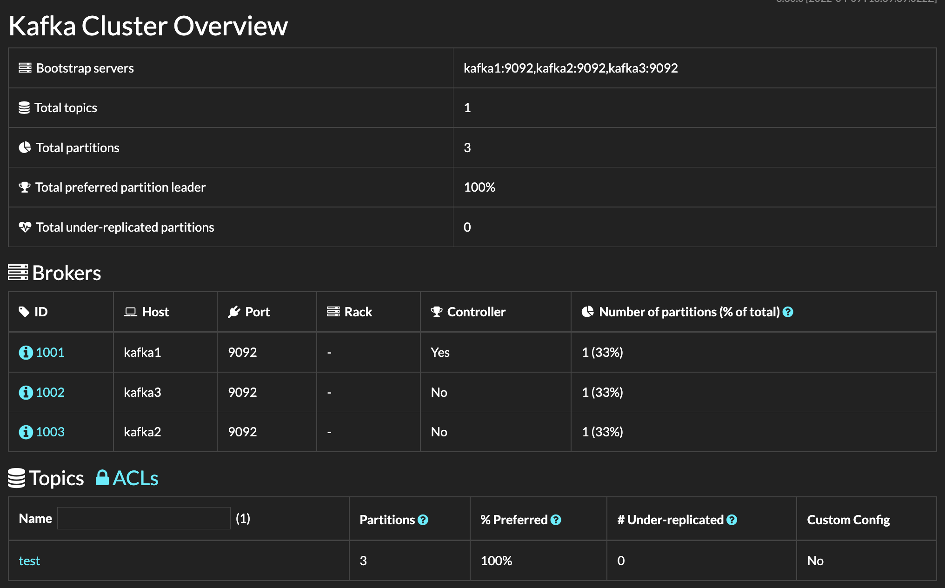Click the Topics section database icon

(x=17, y=478)
